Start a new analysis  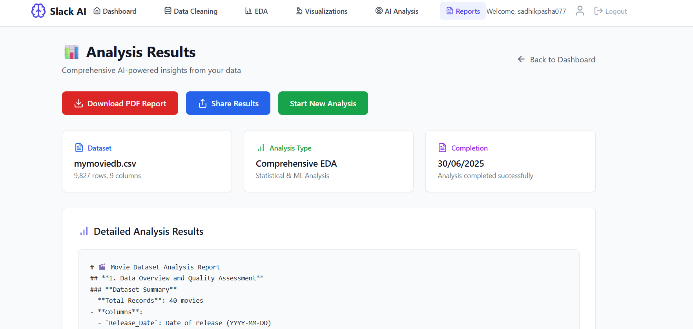323,103
